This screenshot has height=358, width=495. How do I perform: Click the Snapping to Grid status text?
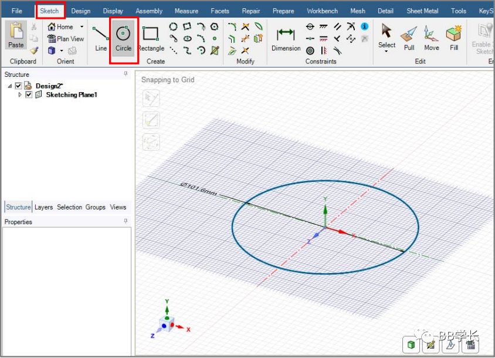pyautogui.click(x=168, y=80)
